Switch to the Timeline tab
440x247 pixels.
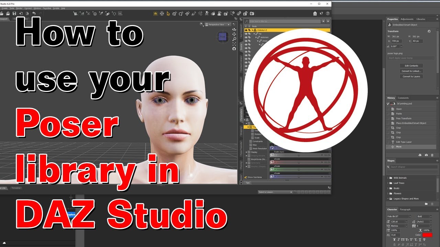[x=16, y=188]
